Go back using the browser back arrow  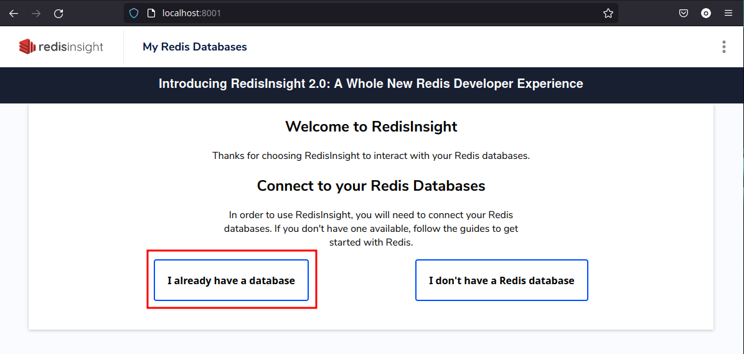point(14,13)
